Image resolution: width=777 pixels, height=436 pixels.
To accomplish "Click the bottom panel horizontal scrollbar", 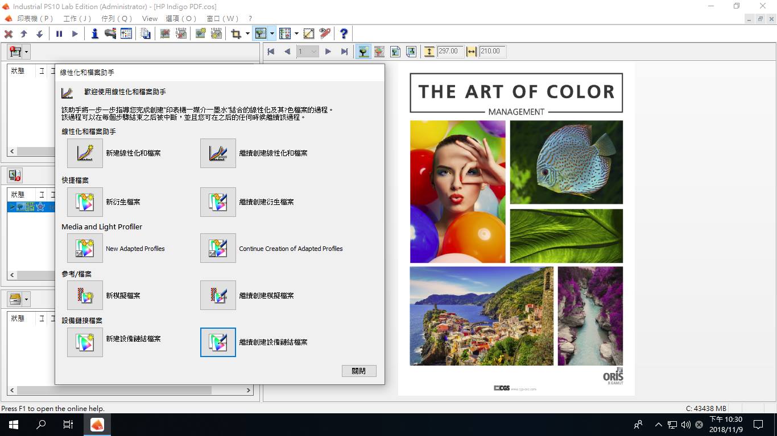I will coord(130,391).
